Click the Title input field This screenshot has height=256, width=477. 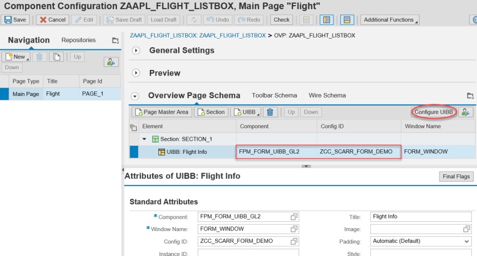click(421, 217)
